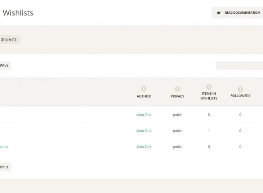Open the READ DOCUMENTATION button
Viewport: 263px width, 193px height.
[x=242, y=13]
